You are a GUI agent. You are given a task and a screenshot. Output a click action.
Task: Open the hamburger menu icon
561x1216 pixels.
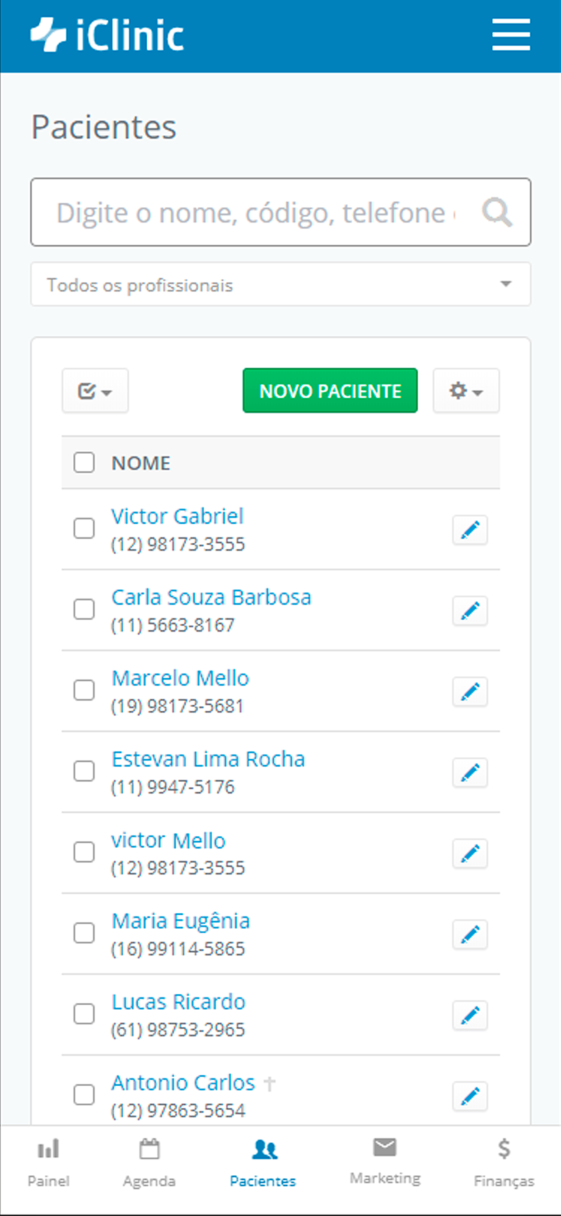coord(511,35)
